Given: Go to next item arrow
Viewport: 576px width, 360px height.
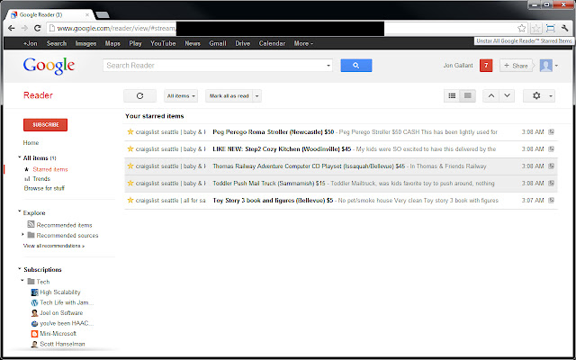Looking at the screenshot, I should pyautogui.click(x=507, y=96).
